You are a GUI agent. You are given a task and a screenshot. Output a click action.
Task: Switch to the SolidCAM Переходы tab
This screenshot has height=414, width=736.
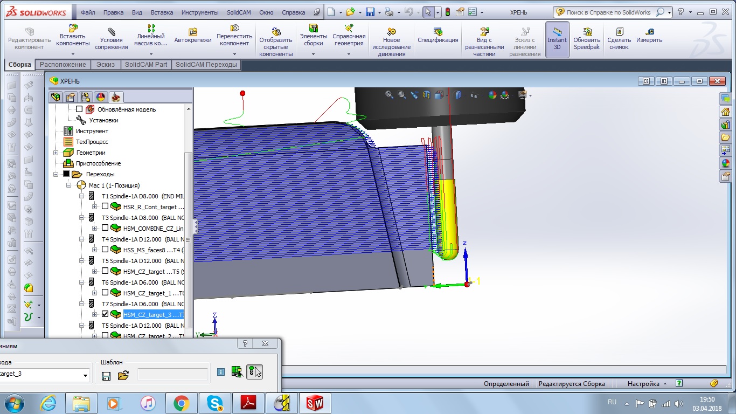coord(206,65)
